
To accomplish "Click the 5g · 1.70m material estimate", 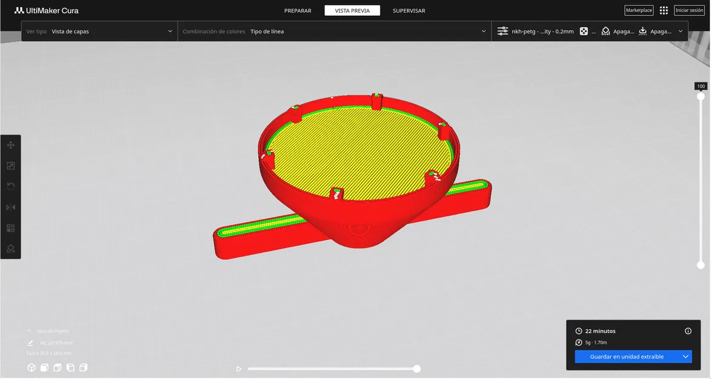I will 596,343.
